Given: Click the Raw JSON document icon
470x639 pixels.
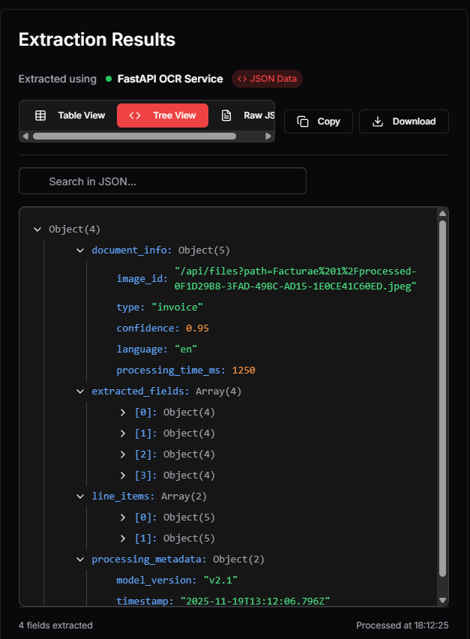Looking at the screenshot, I should (x=226, y=115).
